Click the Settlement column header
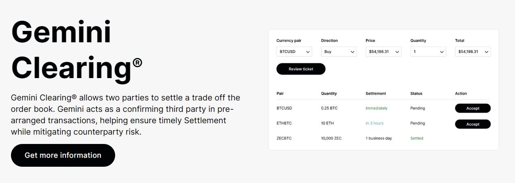 tap(375, 94)
